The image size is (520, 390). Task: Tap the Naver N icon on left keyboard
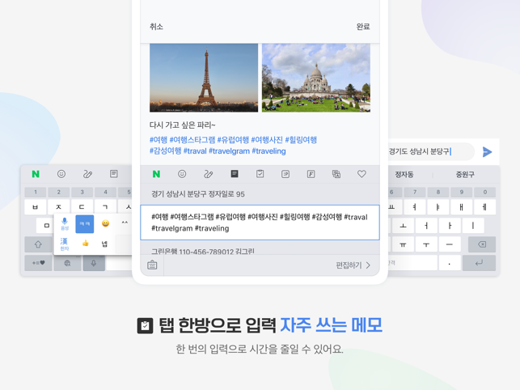[36, 174]
